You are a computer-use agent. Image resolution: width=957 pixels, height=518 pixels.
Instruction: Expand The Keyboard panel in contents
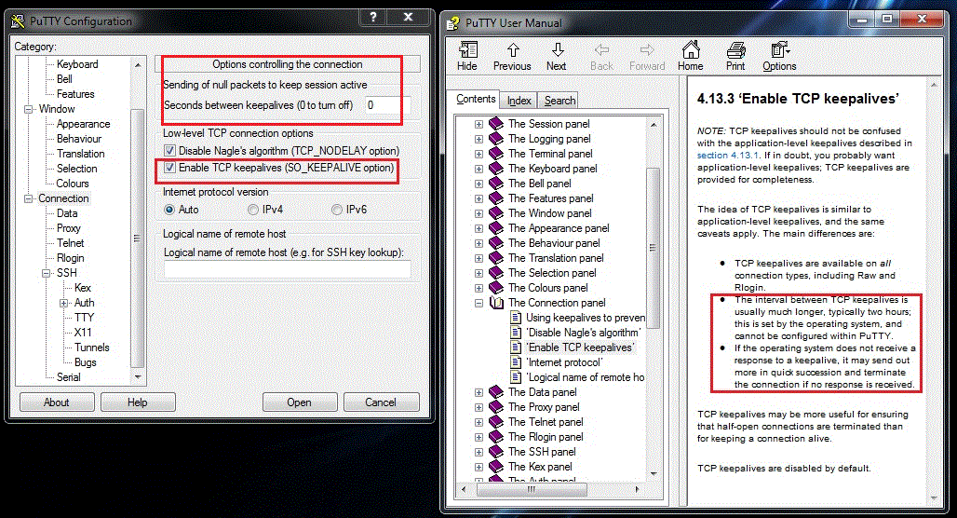pyautogui.click(x=478, y=169)
